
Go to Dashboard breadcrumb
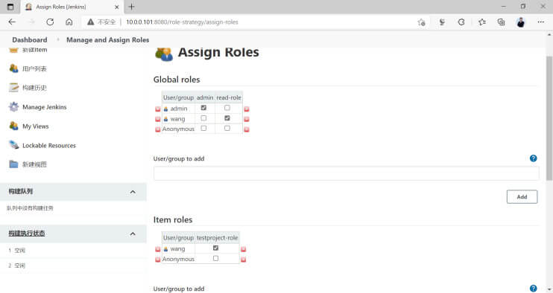pos(30,39)
